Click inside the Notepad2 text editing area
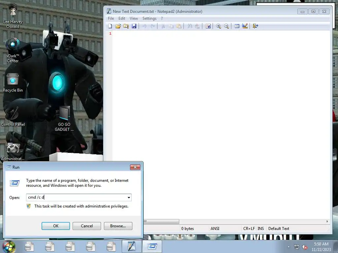The height and width of the screenshot is (253, 338). pos(221,125)
